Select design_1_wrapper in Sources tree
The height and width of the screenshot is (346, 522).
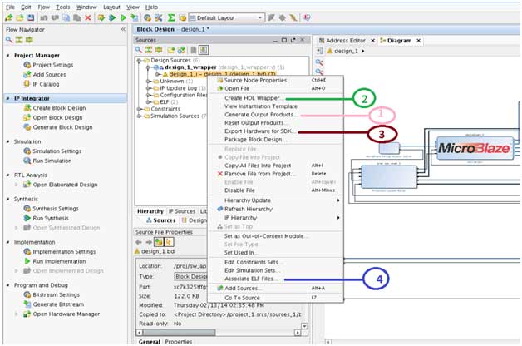point(190,67)
